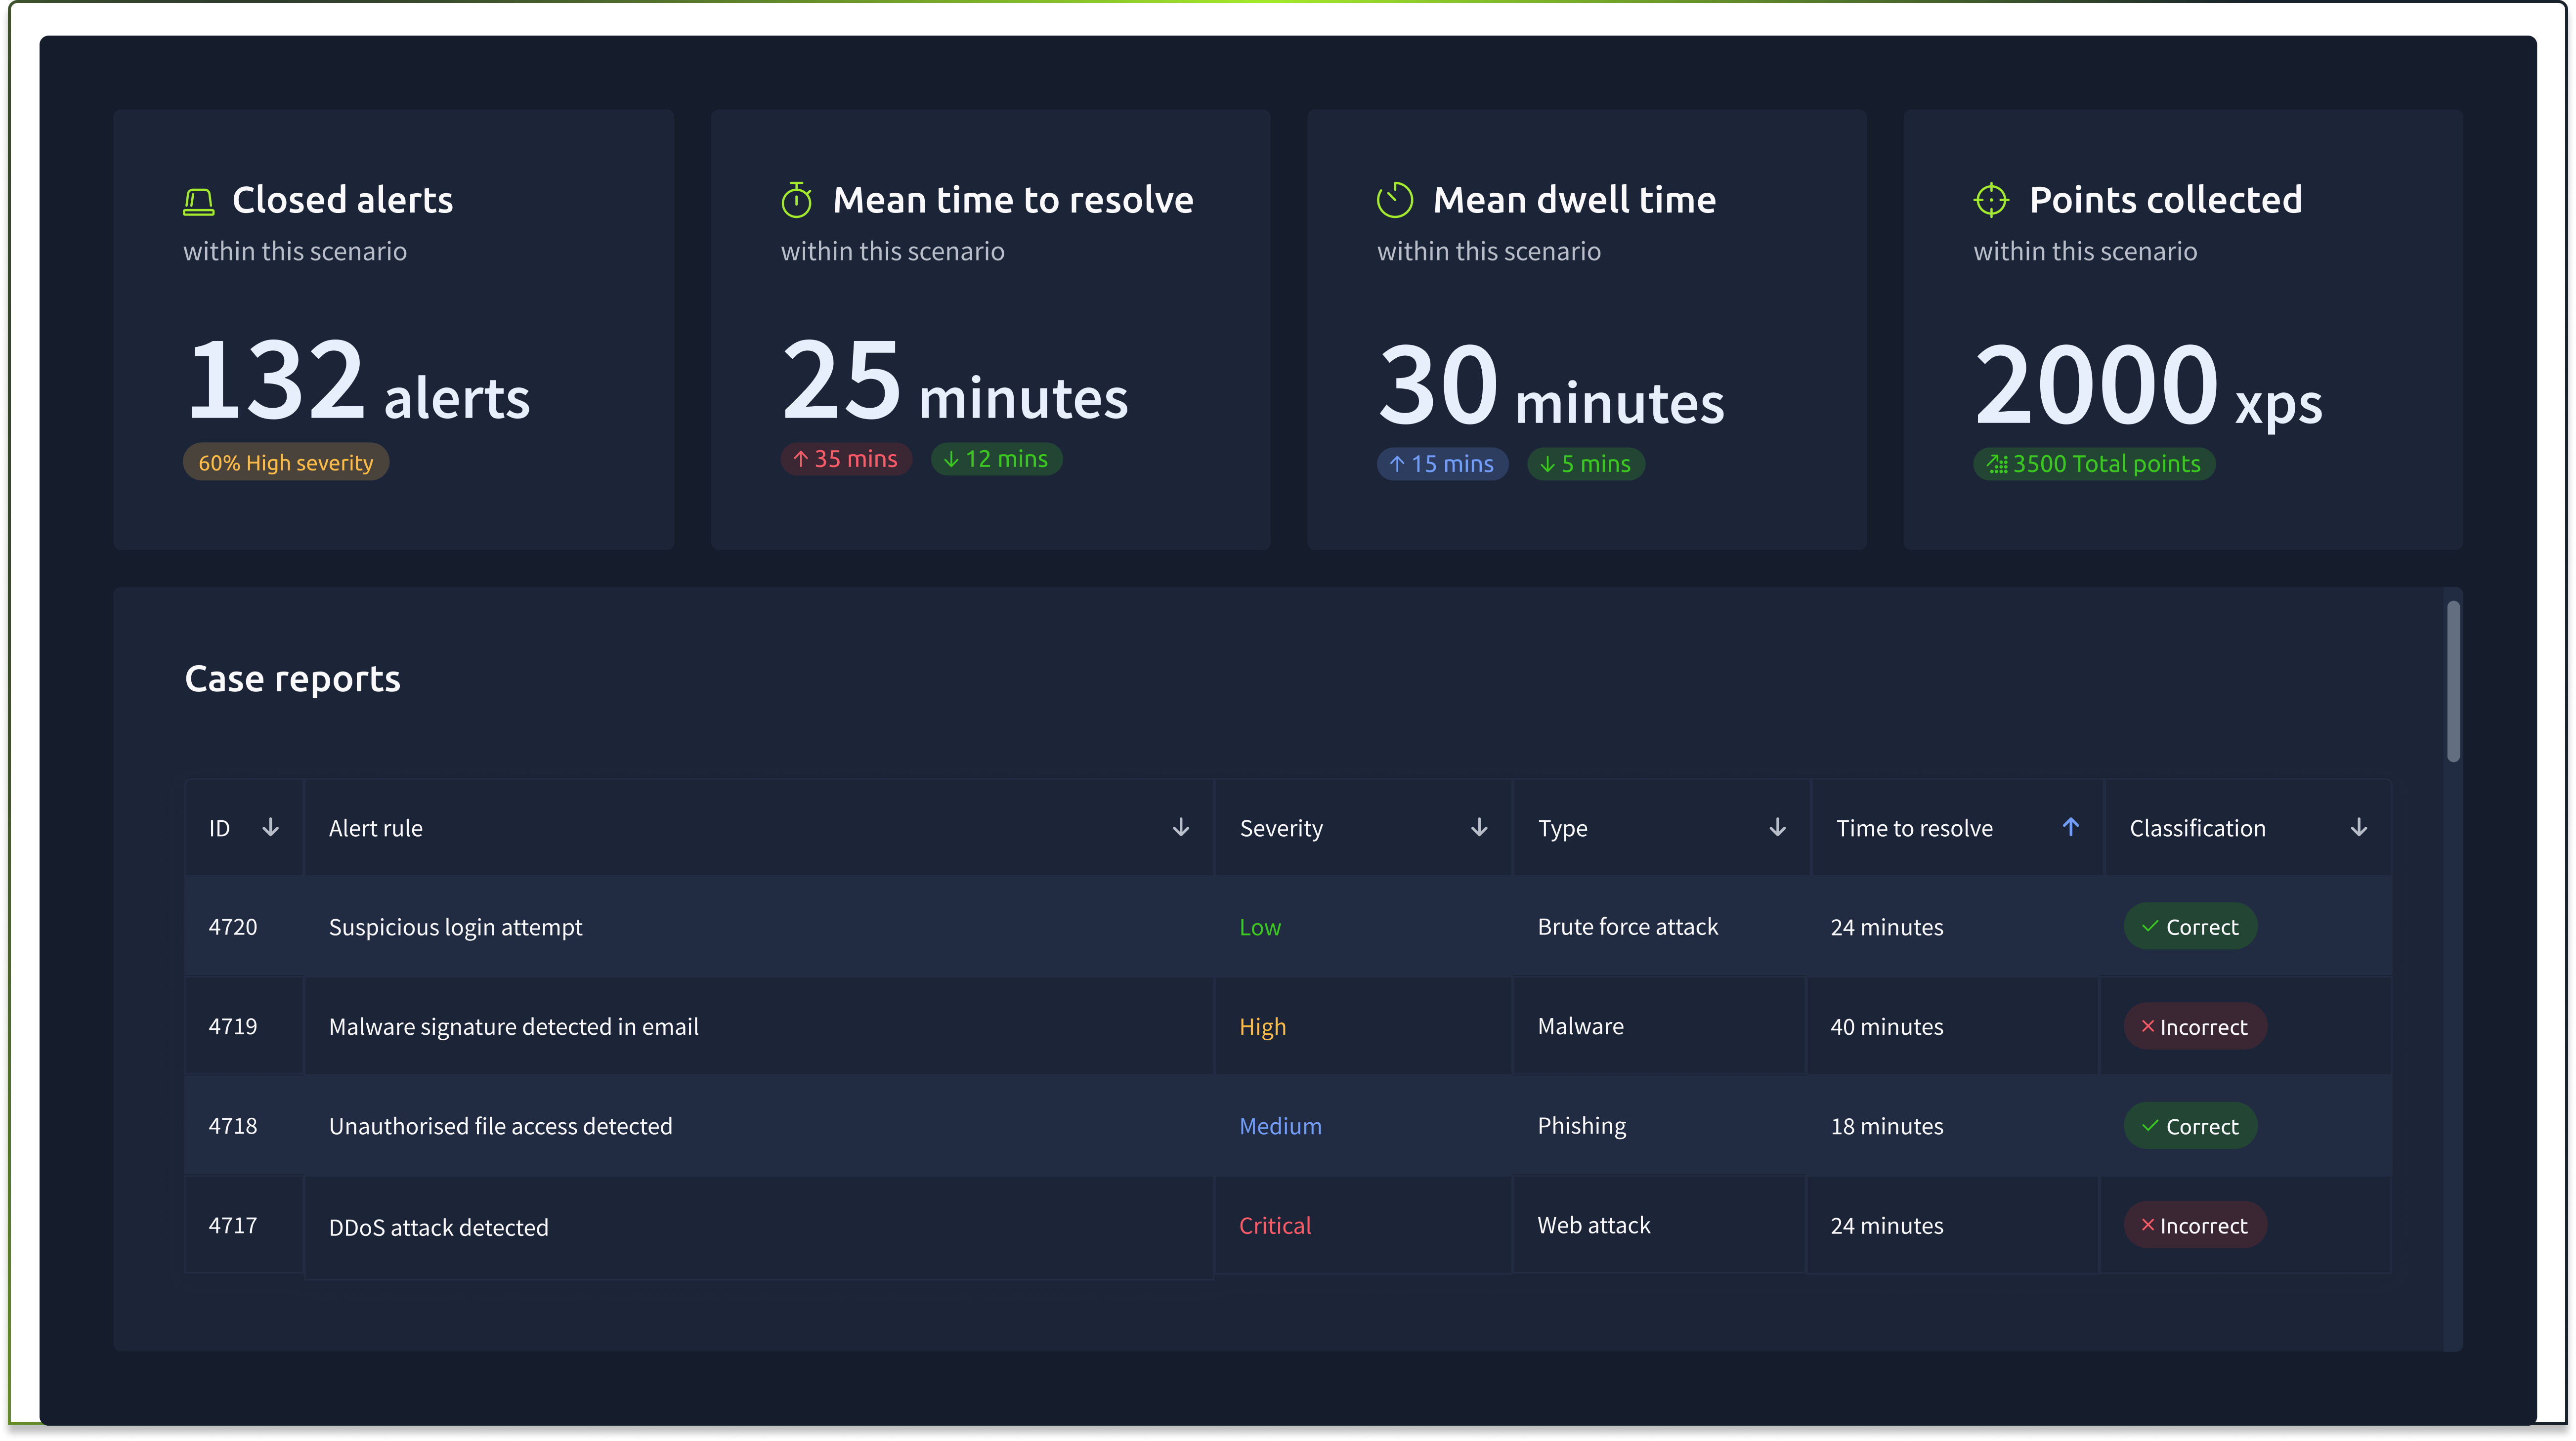Open sorting on the Alert rule column
This screenshot has width=2576, height=1441.
pos(1181,827)
